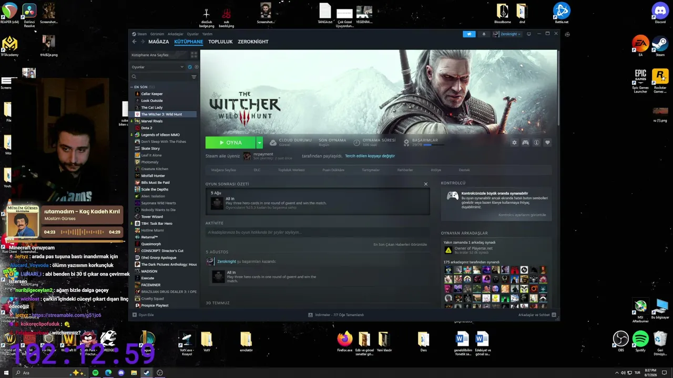Click the library search field
673x378 pixels.
coord(160,77)
